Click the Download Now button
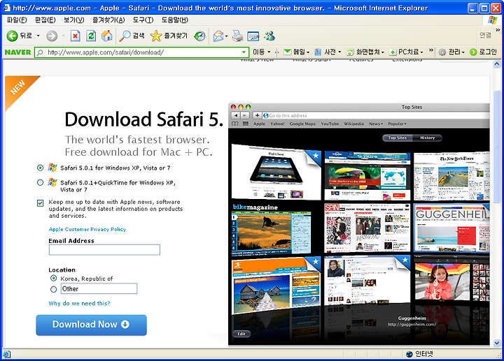 click(91, 325)
